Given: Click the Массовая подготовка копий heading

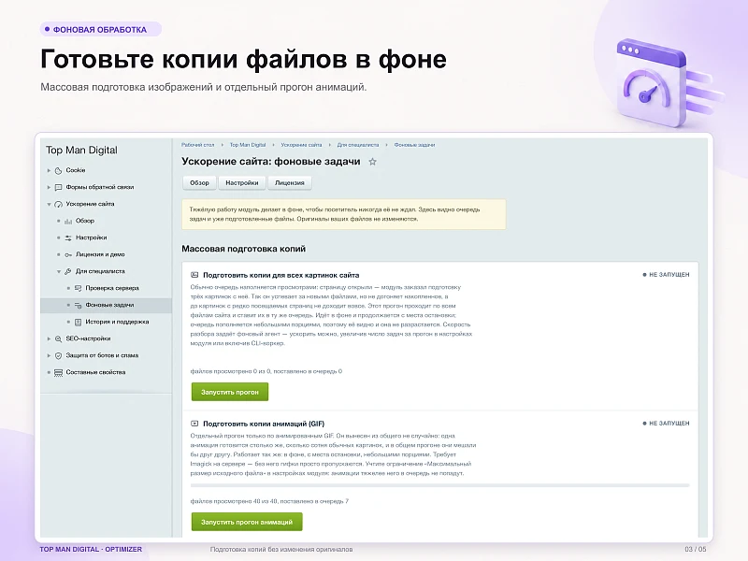Looking at the screenshot, I should click(x=243, y=249).
